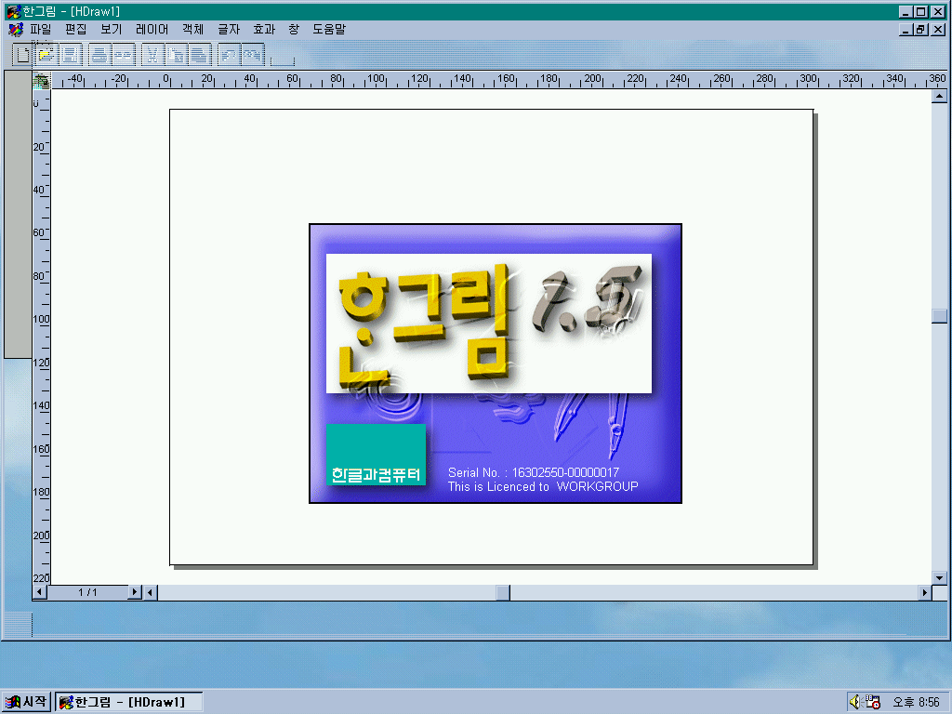
Task: Go to next page with right page arrow
Action: (x=135, y=592)
